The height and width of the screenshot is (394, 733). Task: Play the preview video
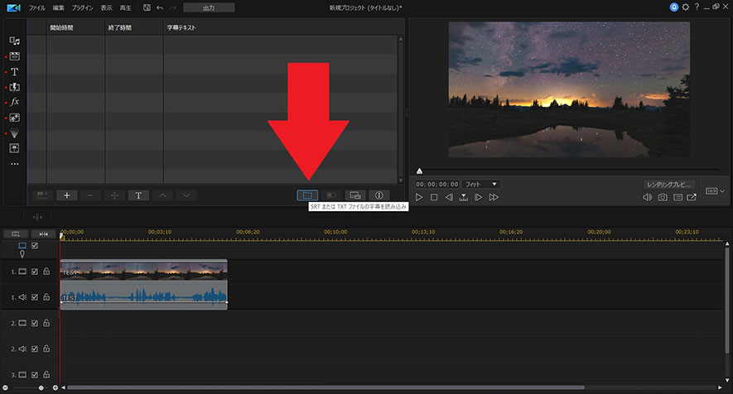click(419, 197)
